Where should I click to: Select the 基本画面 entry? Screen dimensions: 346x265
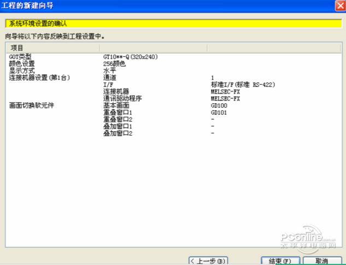[116, 105]
